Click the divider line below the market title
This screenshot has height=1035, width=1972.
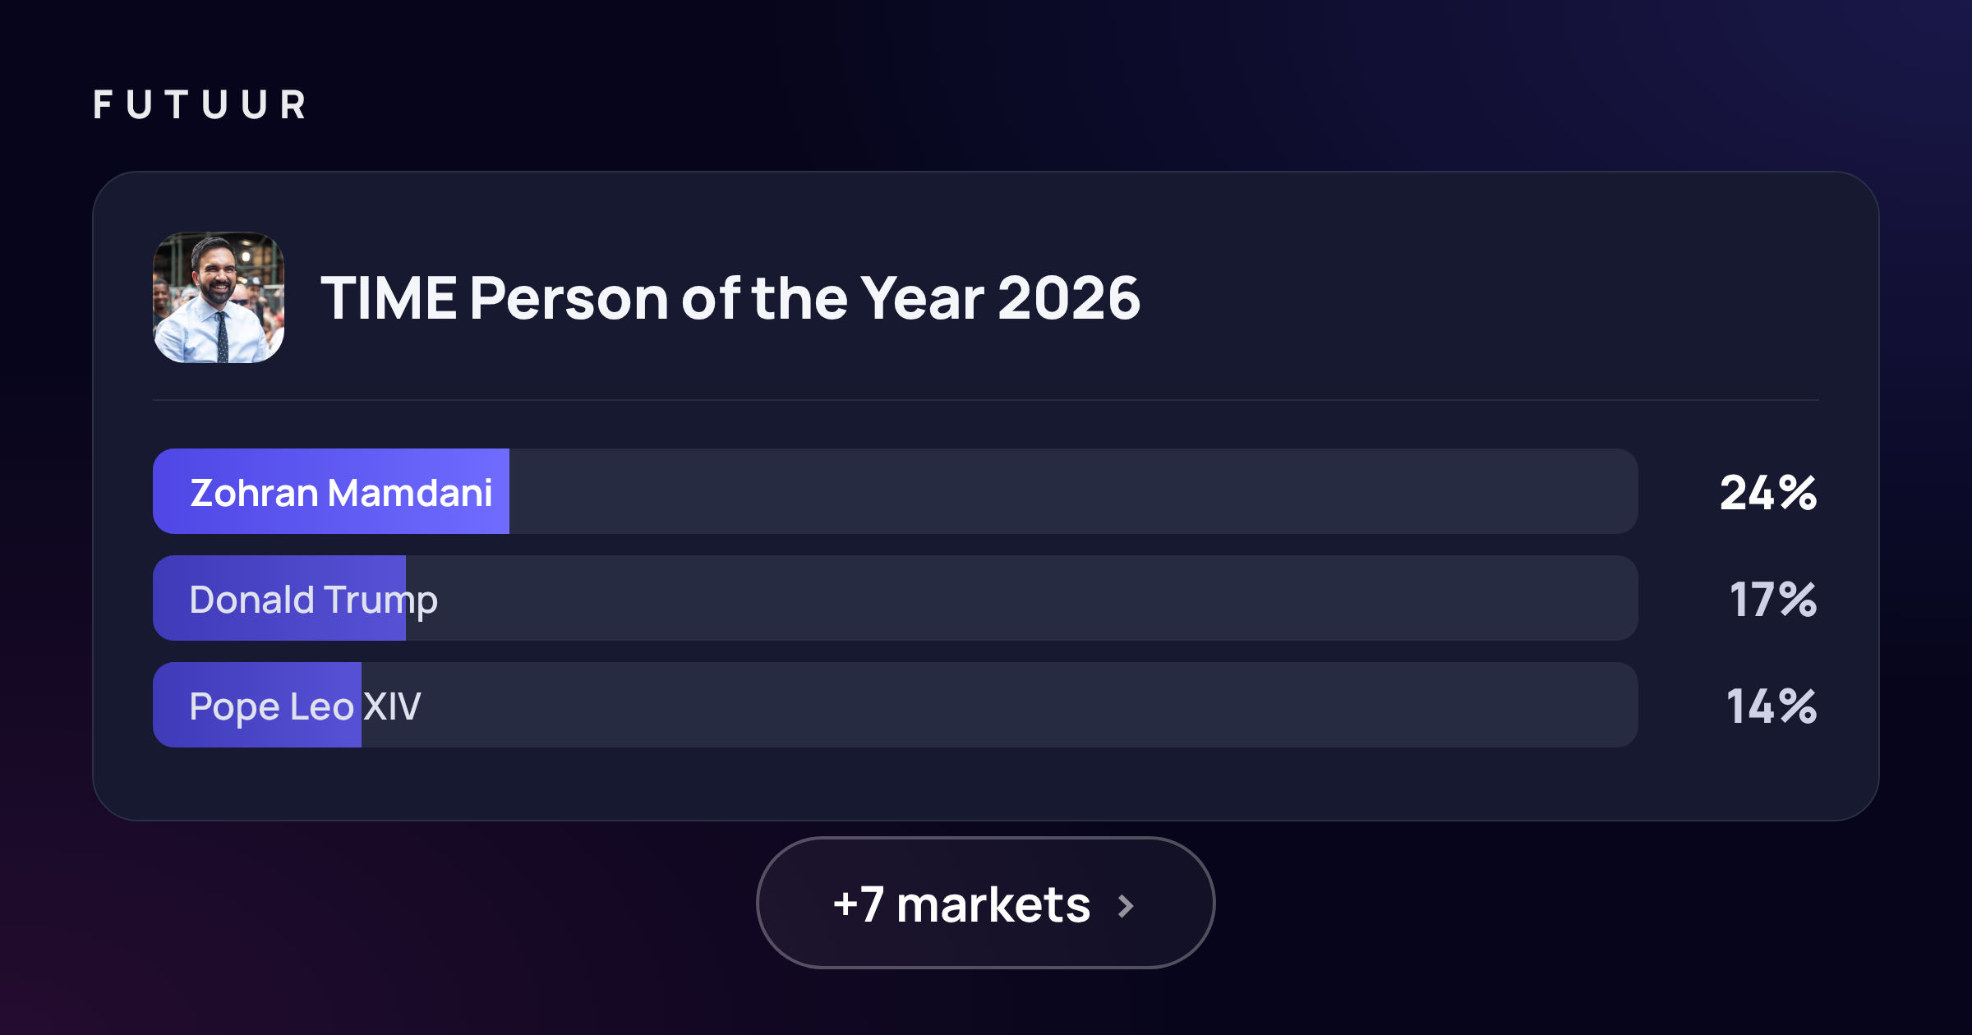(x=986, y=400)
